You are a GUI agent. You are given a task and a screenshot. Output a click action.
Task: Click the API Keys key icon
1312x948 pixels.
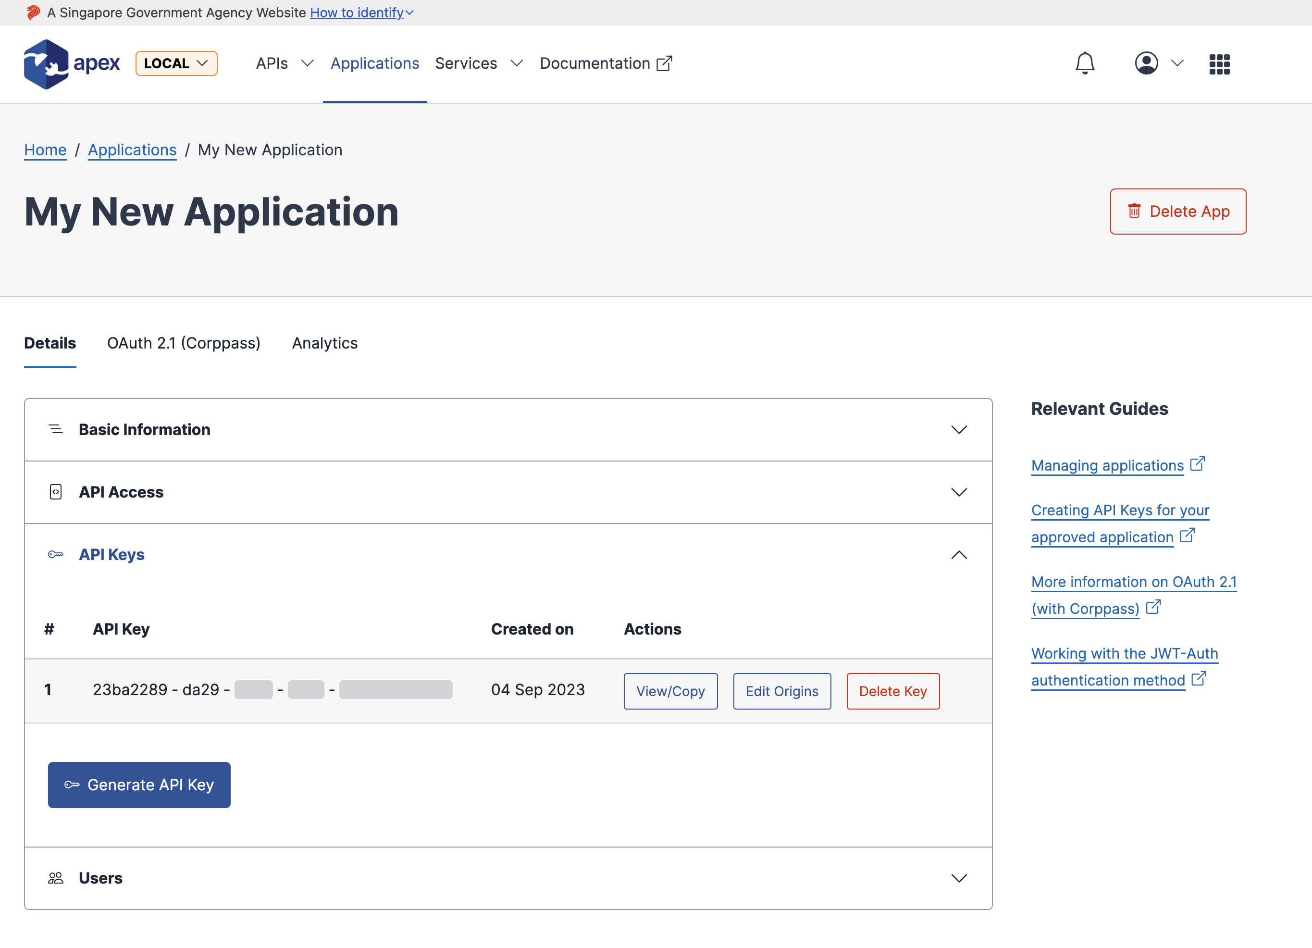[56, 554]
